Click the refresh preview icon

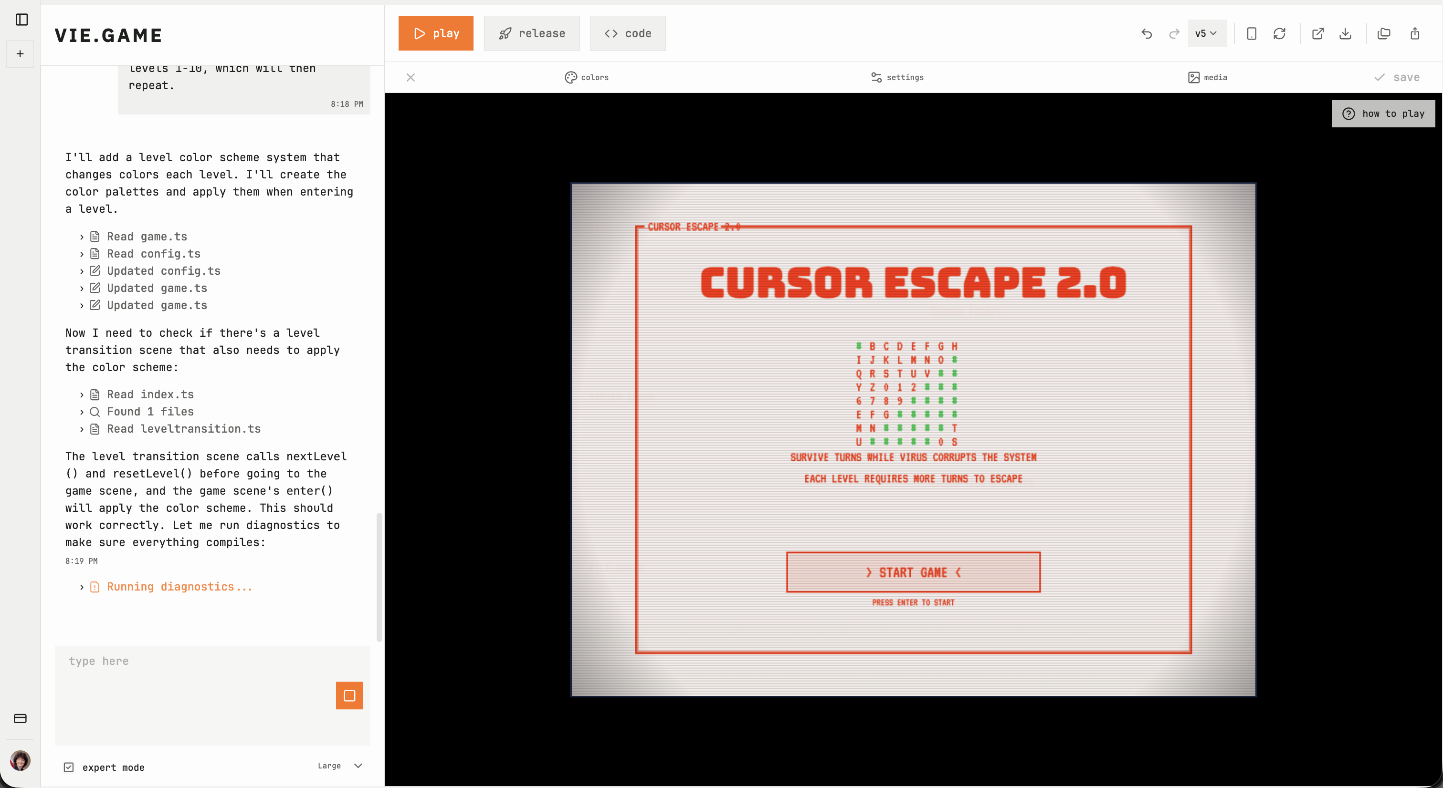(1279, 33)
